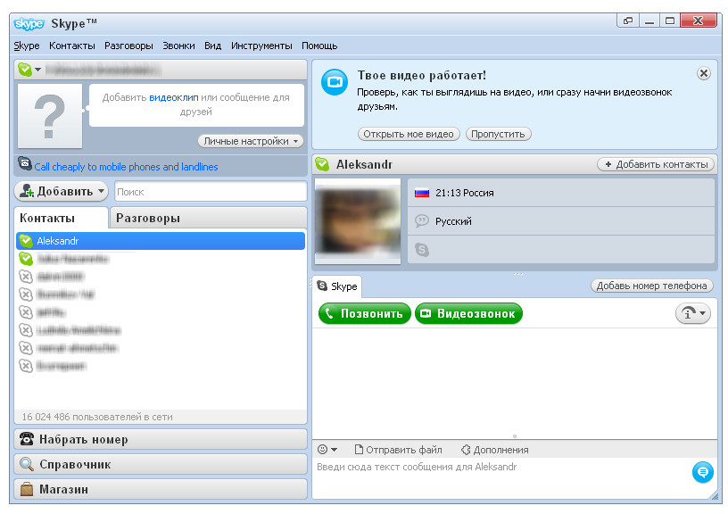728x514 pixels.
Task: Open the 'Добавить' contact dropdown button
Action: pos(61,191)
